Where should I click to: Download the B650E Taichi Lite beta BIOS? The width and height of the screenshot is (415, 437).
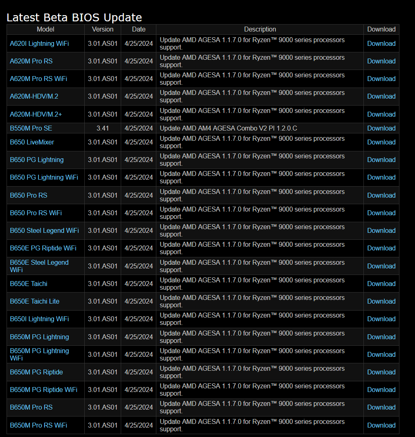(x=381, y=301)
